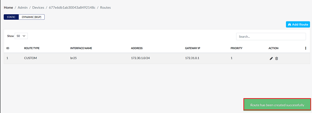This screenshot has height=113, width=312.
Task: Delete the br25 route via trash icon
Action: 277,58
